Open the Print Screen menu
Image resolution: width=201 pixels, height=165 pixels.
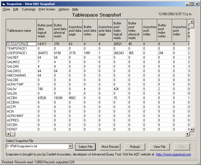[x=47, y=9]
